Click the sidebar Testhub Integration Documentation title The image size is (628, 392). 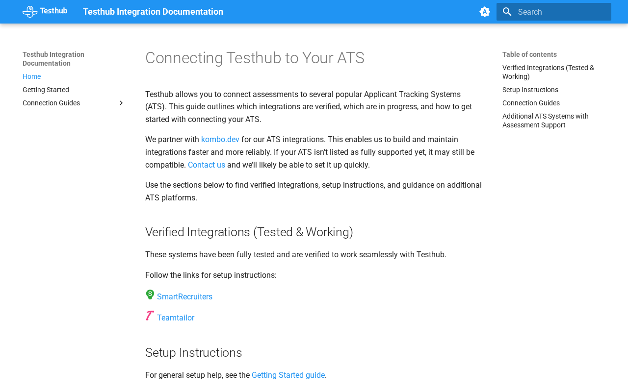point(53,59)
